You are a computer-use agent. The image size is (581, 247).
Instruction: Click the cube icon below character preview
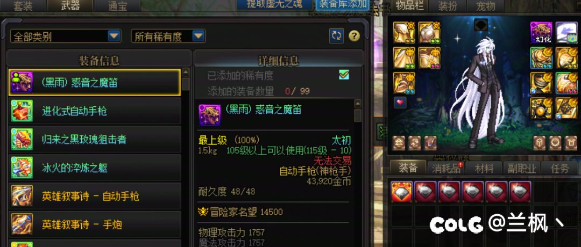tap(539, 143)
